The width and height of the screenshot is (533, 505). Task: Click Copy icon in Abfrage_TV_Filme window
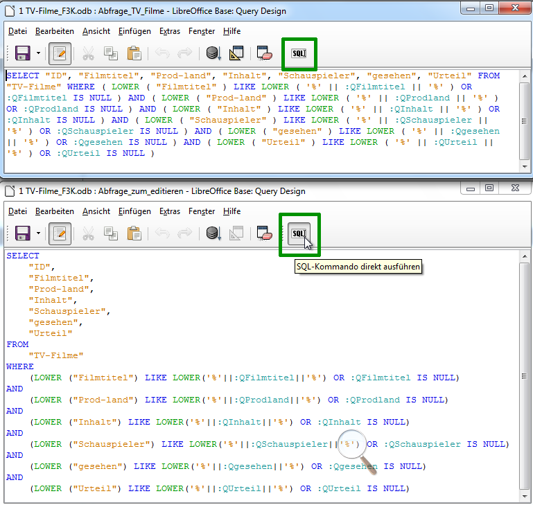(111, 53)
